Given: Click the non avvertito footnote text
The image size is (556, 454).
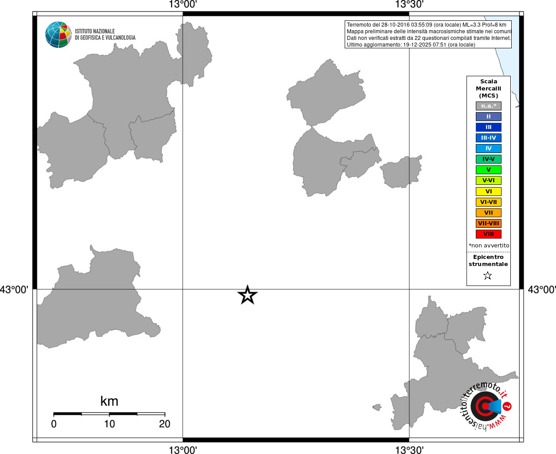Looking at the screenshot, I should 489,246.
